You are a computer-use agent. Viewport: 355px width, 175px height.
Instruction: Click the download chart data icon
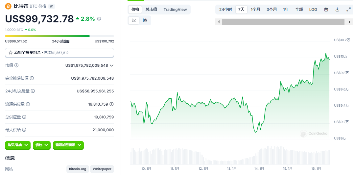[x=337, y=10]
